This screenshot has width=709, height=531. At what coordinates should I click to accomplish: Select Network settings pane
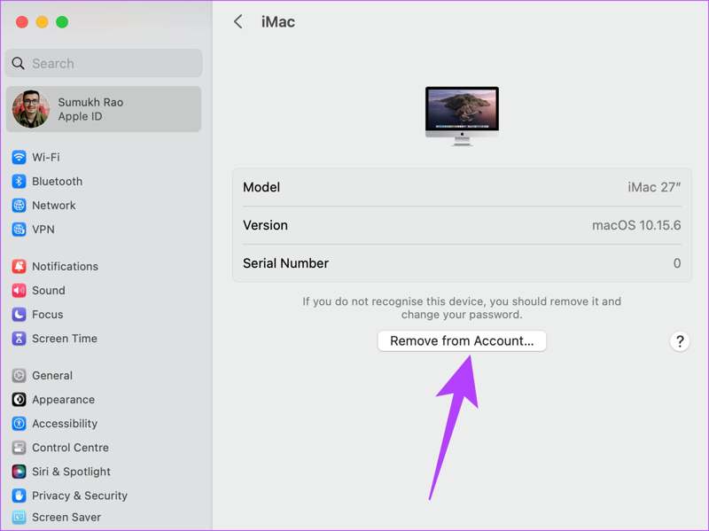pyautogui.click(x=54, y=206)
